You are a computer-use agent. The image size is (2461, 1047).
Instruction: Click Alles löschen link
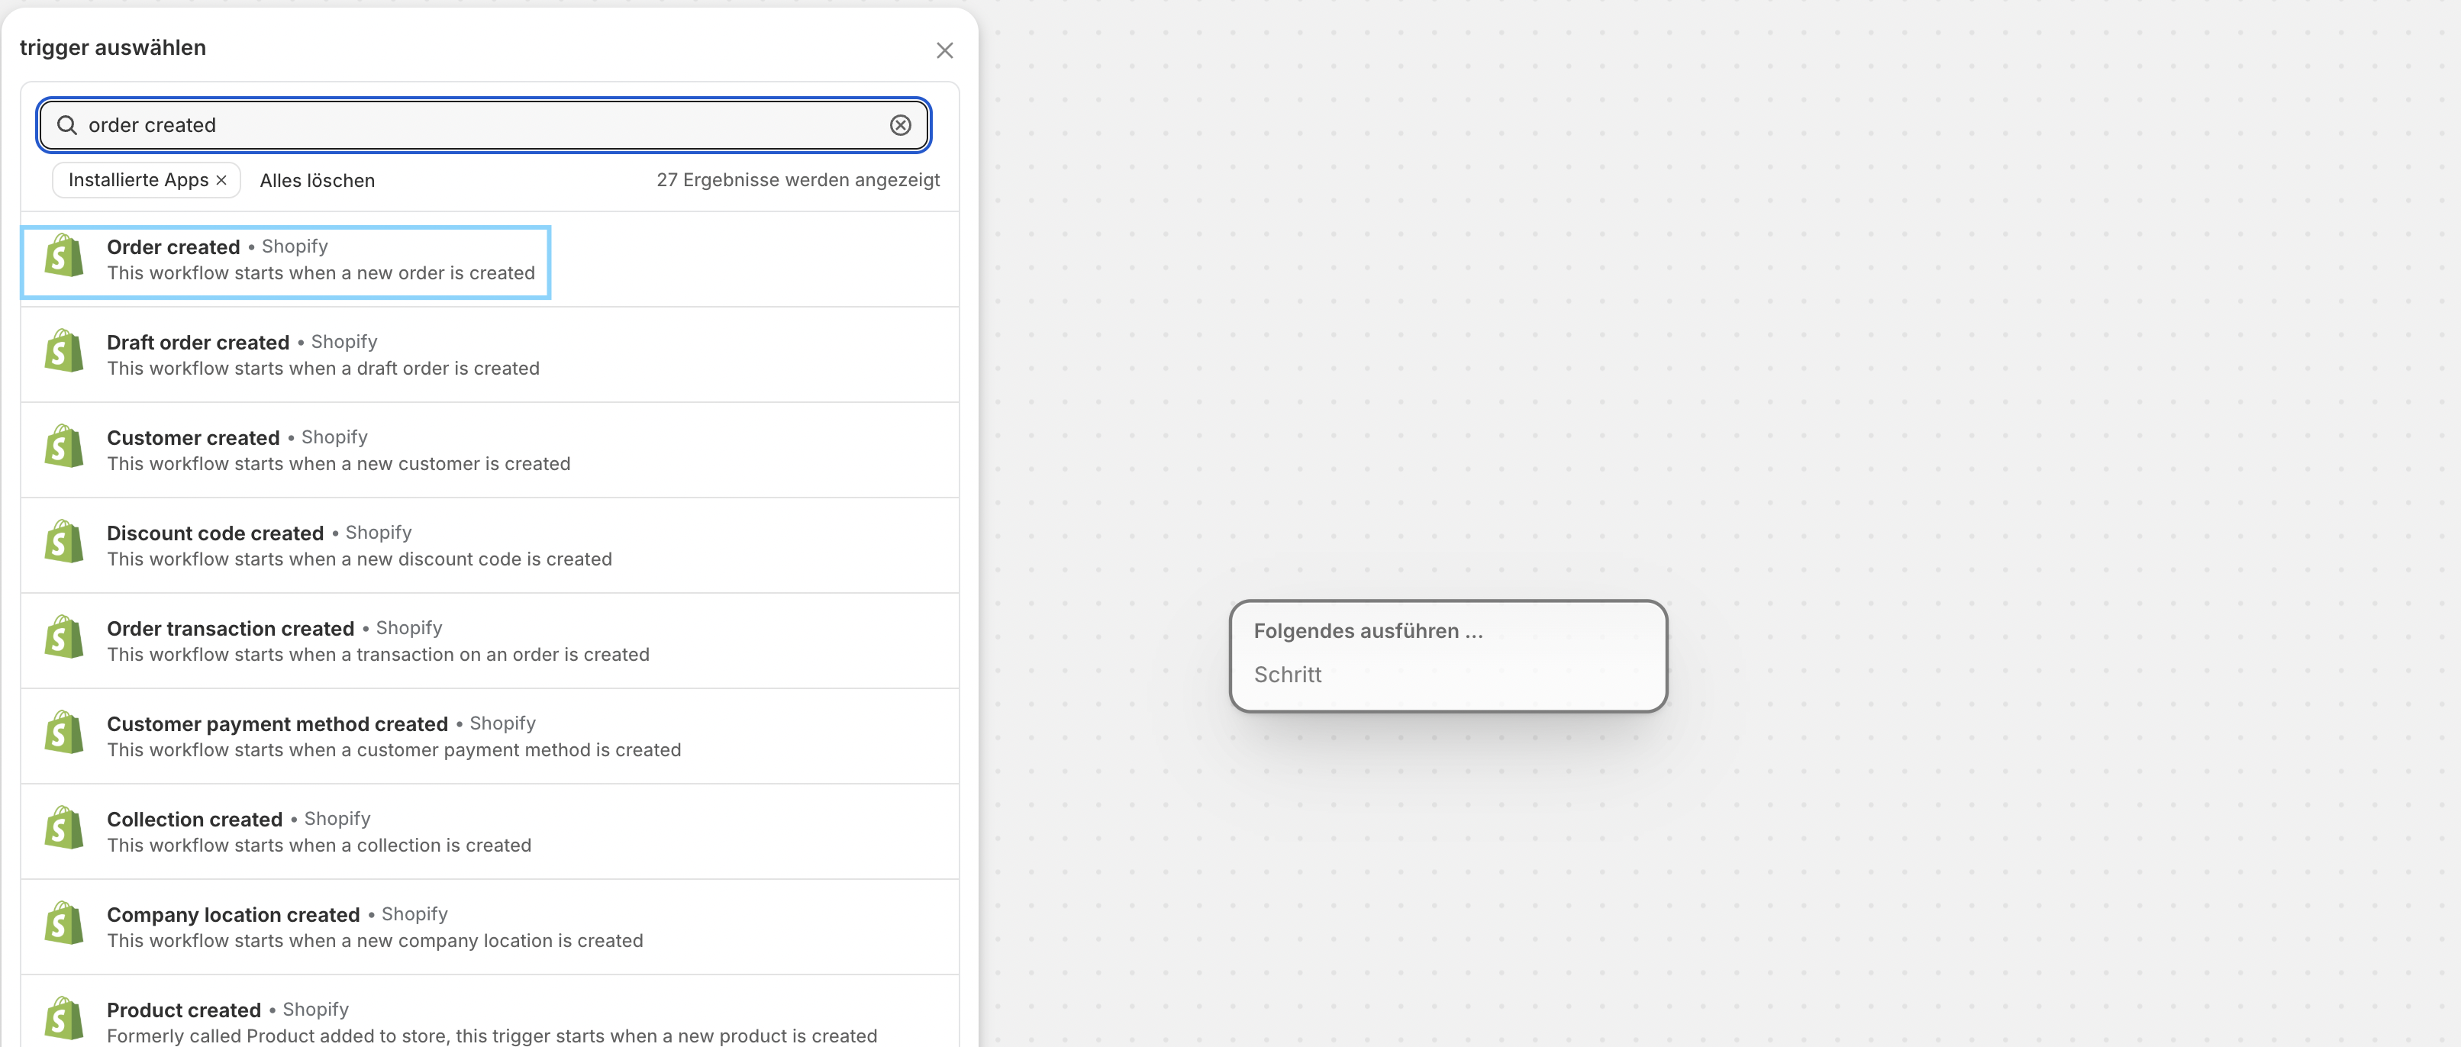tap(318, 181)
